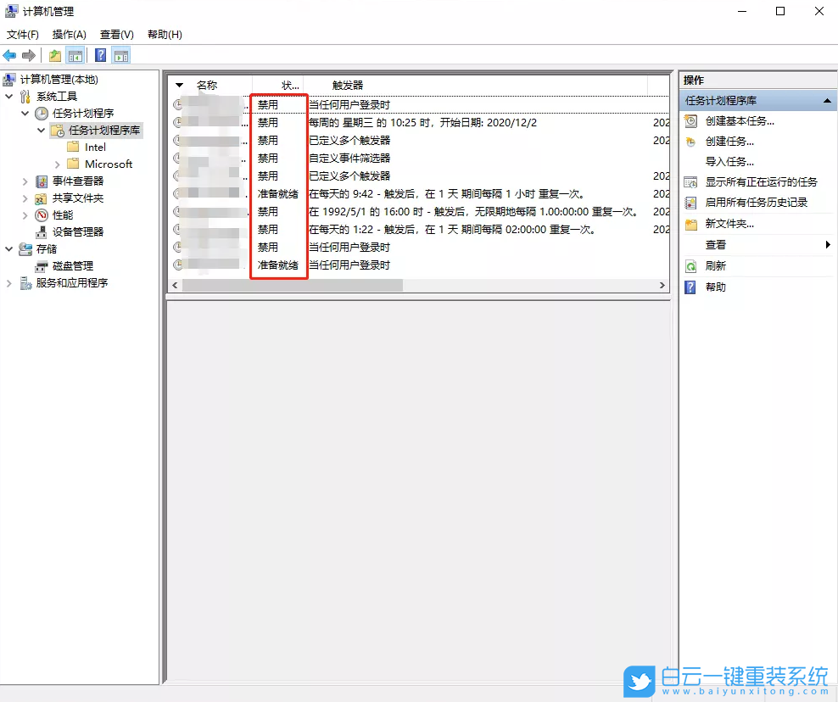Viewport: 838px width, 702px height.
Task: Select the 创建基本任务 action icon
Action: [689, 121]
